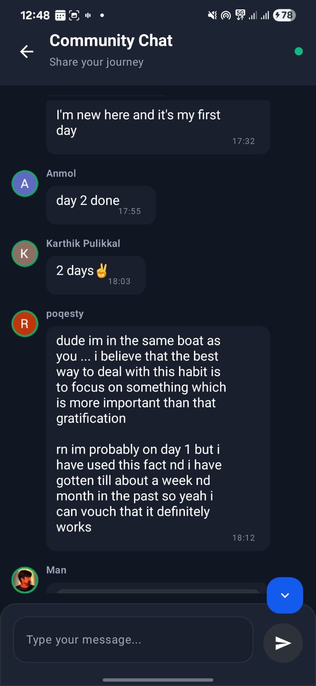The width and height of the screenshot is (316, 686).
Task: Tap the back arrow icon
Action: click(x=27, y=51)
